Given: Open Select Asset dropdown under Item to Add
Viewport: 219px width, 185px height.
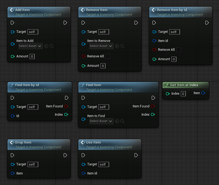Looking at the screenshot, I should pyautogui.click(x=30, y=46).
